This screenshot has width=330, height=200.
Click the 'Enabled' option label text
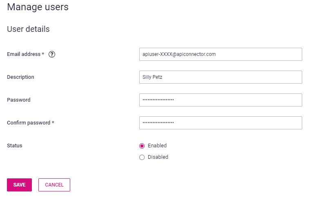tap(157, 146)
